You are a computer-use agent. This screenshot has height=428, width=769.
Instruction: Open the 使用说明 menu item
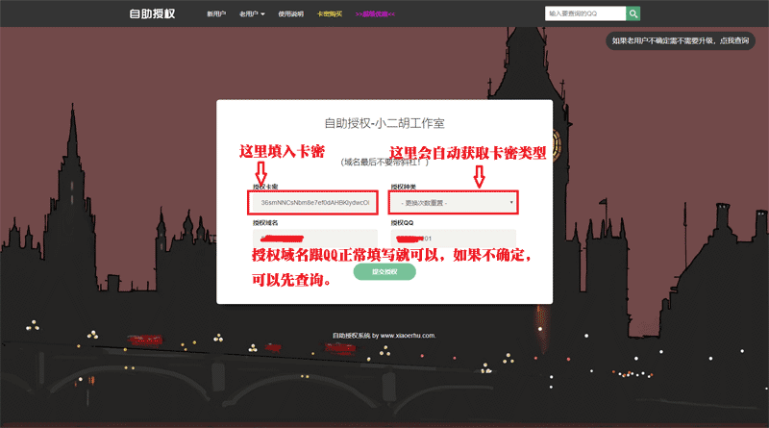coord(291,13)
